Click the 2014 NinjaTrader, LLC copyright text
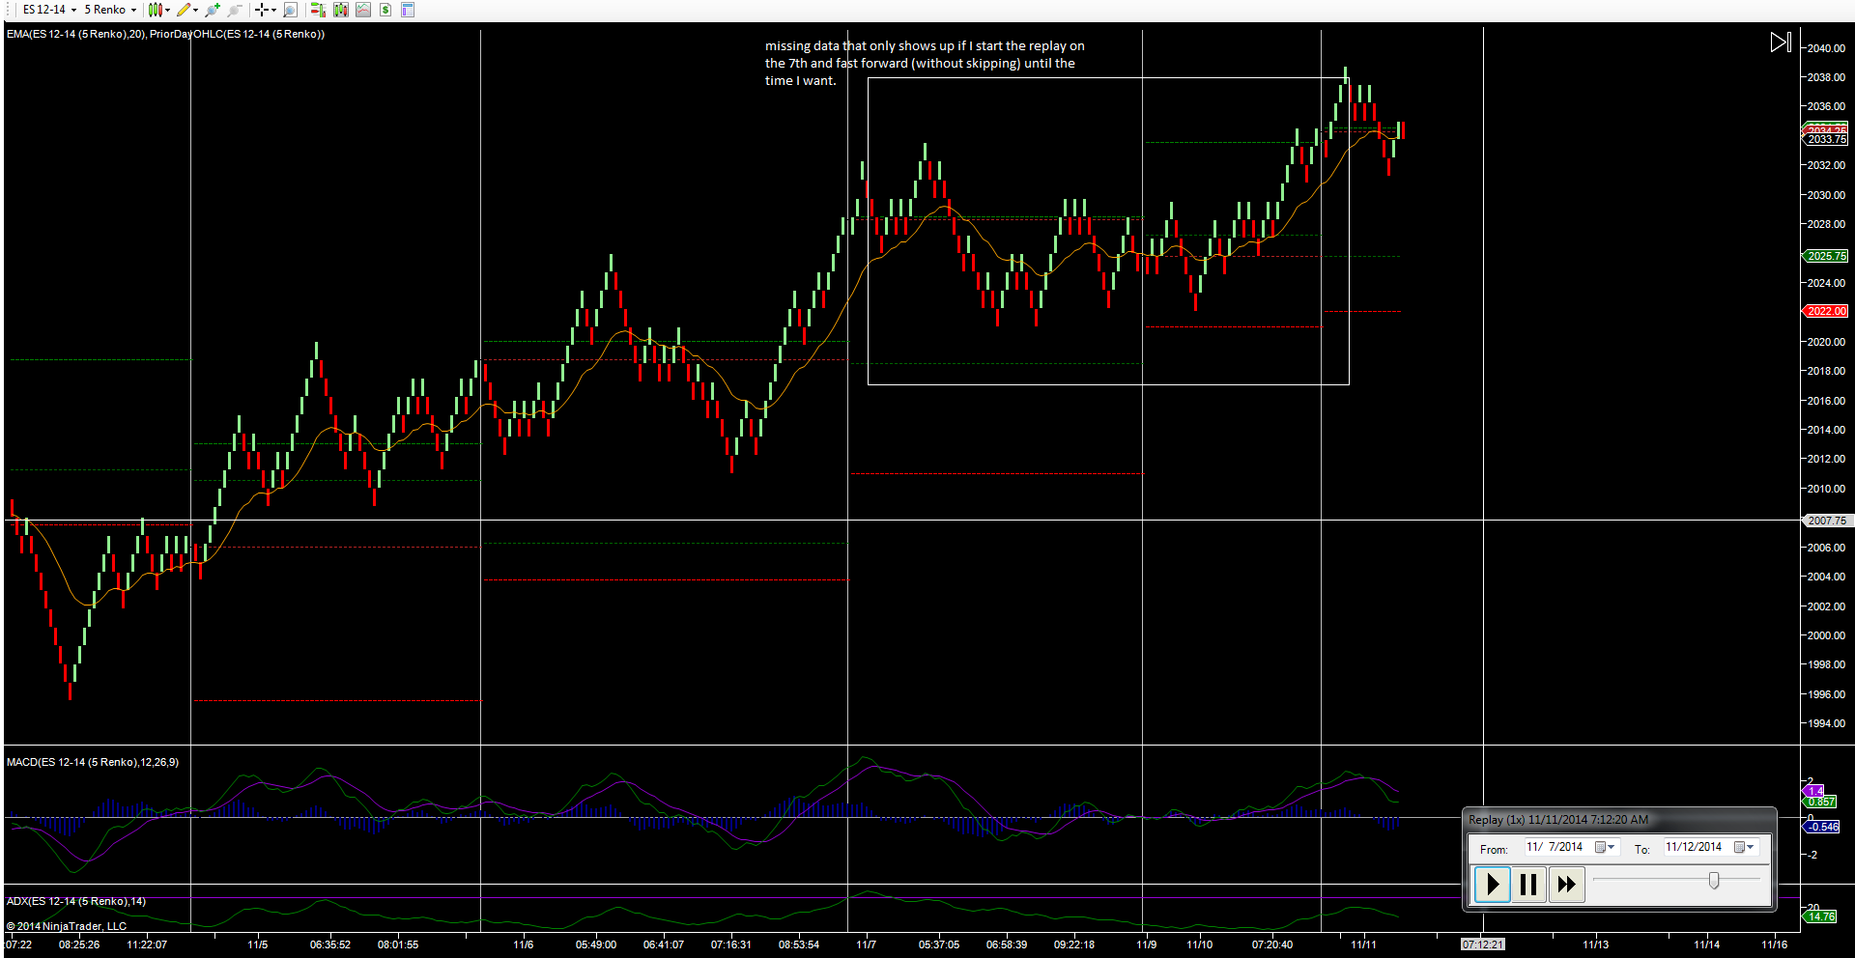This screenshot has height=958, width=1855. coord(67,926)
